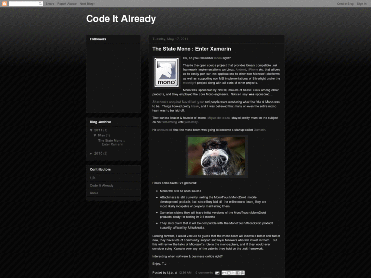Click the Contributors heading
This screenshot has width=371, height=278.
click(100, 170)
